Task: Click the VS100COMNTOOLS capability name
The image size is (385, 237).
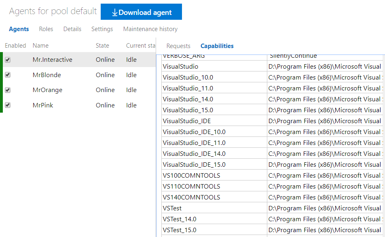Action: click(x=191, y=176)
